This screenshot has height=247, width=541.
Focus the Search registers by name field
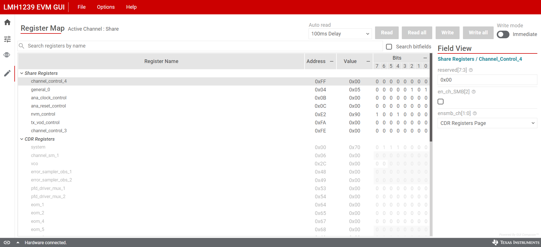tap(200, 46)
